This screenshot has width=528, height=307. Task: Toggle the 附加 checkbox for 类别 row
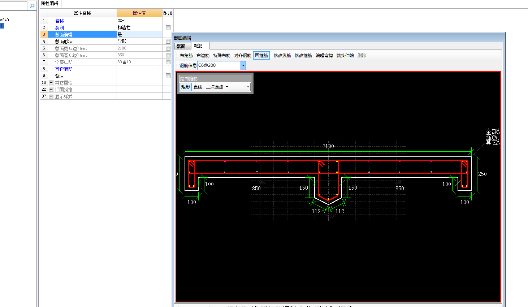168,28
